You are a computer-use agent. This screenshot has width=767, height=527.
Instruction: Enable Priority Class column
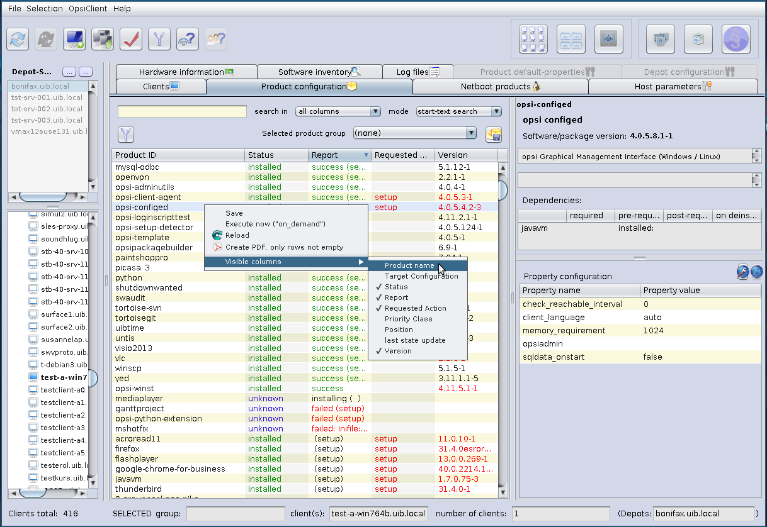pyautogui.click(x=418, y=319)
